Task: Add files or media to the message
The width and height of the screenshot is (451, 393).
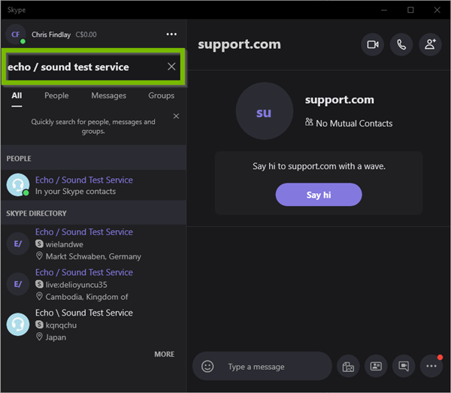Action: 348,366
